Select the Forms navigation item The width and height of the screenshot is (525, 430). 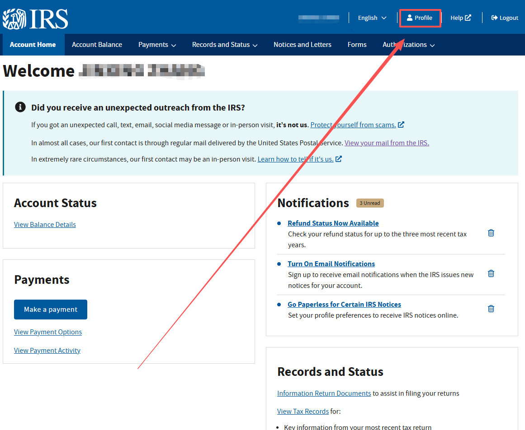357,45
